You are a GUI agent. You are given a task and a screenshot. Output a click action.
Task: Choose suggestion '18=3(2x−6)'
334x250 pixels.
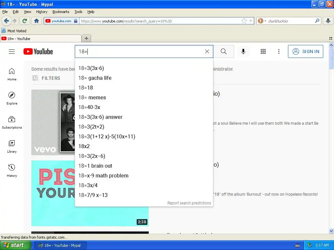144,156
